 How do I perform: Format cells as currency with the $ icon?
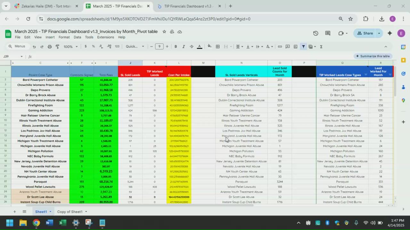point(86,46)
